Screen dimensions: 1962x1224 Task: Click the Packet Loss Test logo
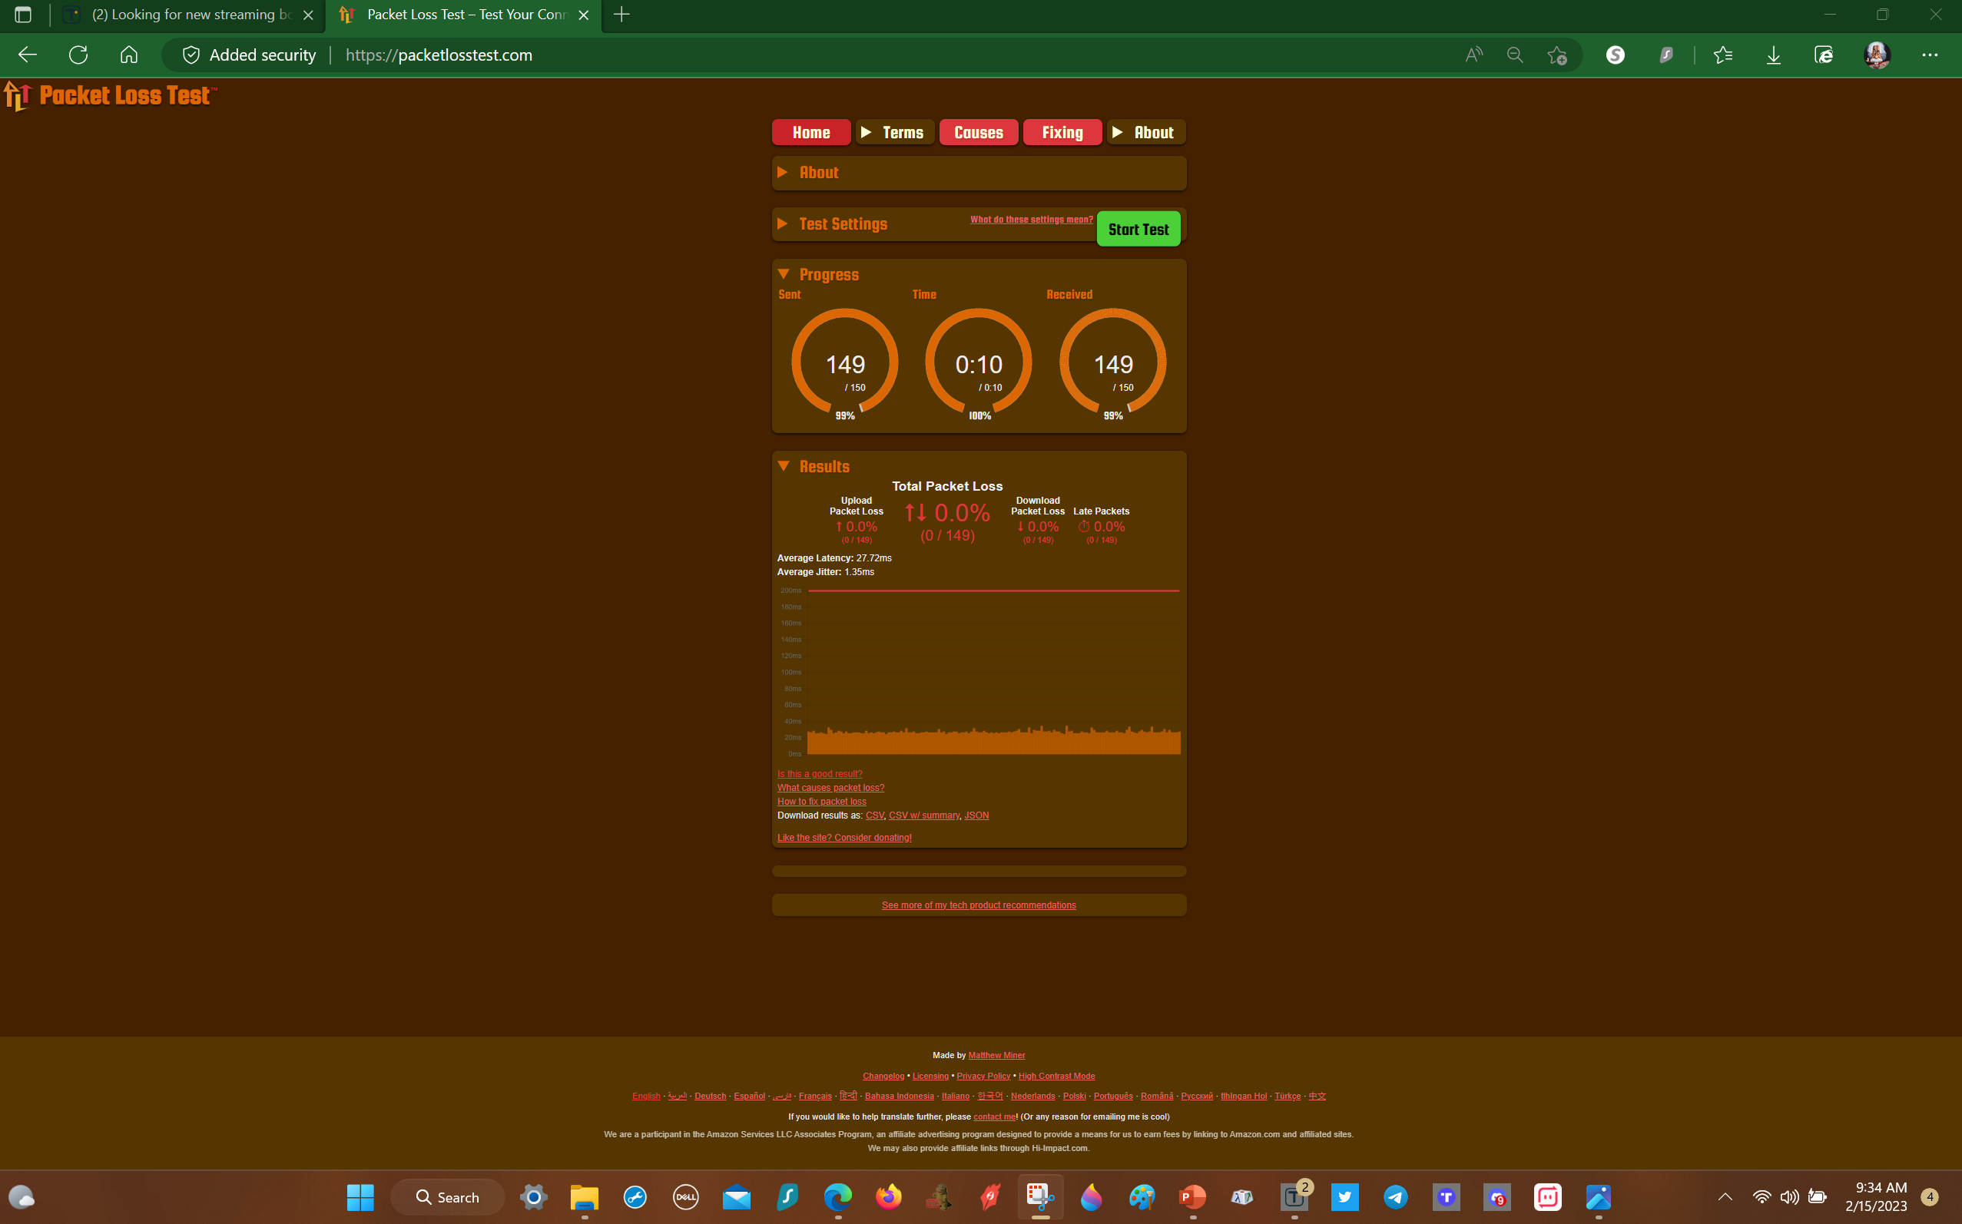(111, 95)
